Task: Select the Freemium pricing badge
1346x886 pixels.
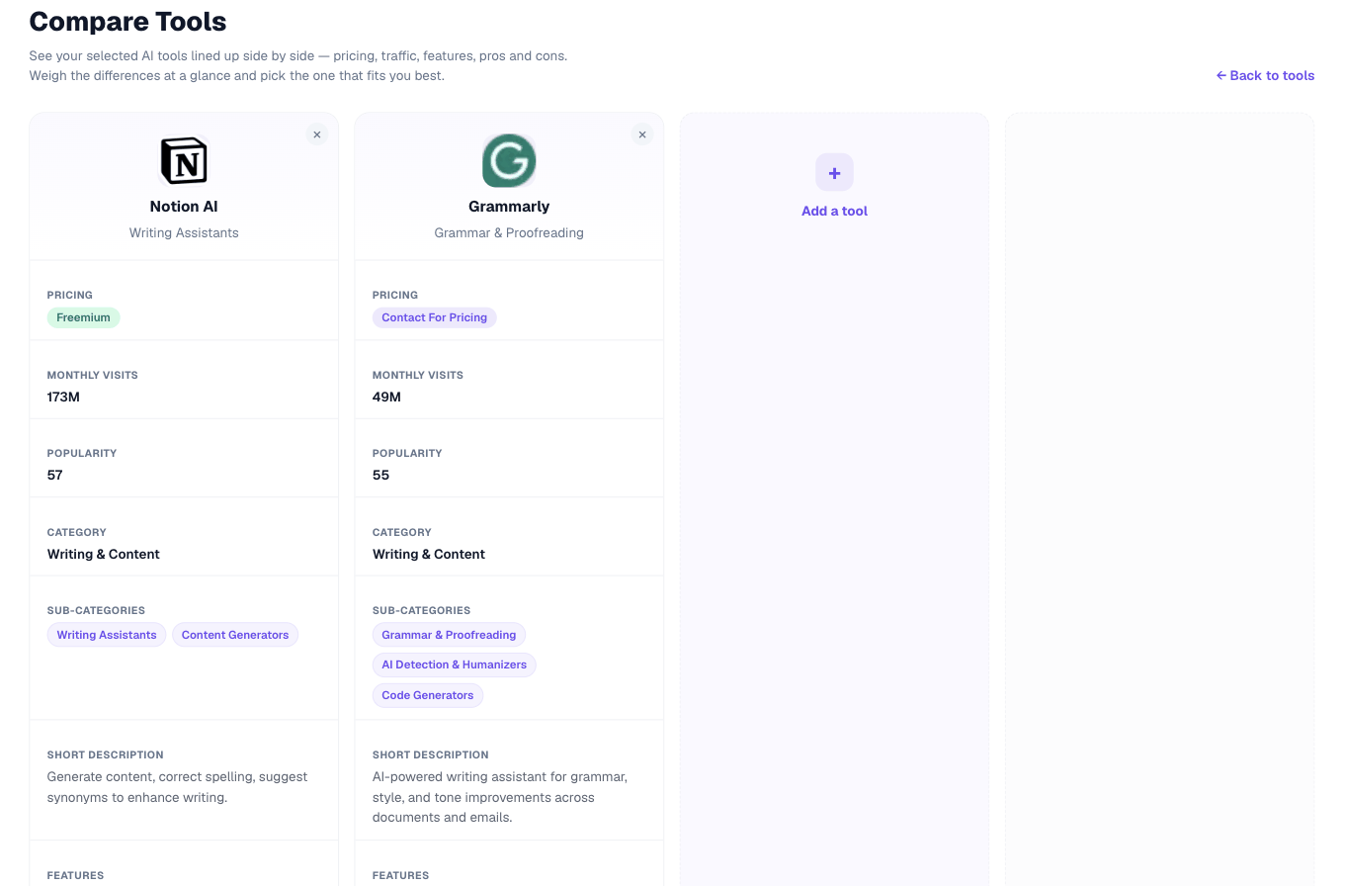Action: (83, 317)
